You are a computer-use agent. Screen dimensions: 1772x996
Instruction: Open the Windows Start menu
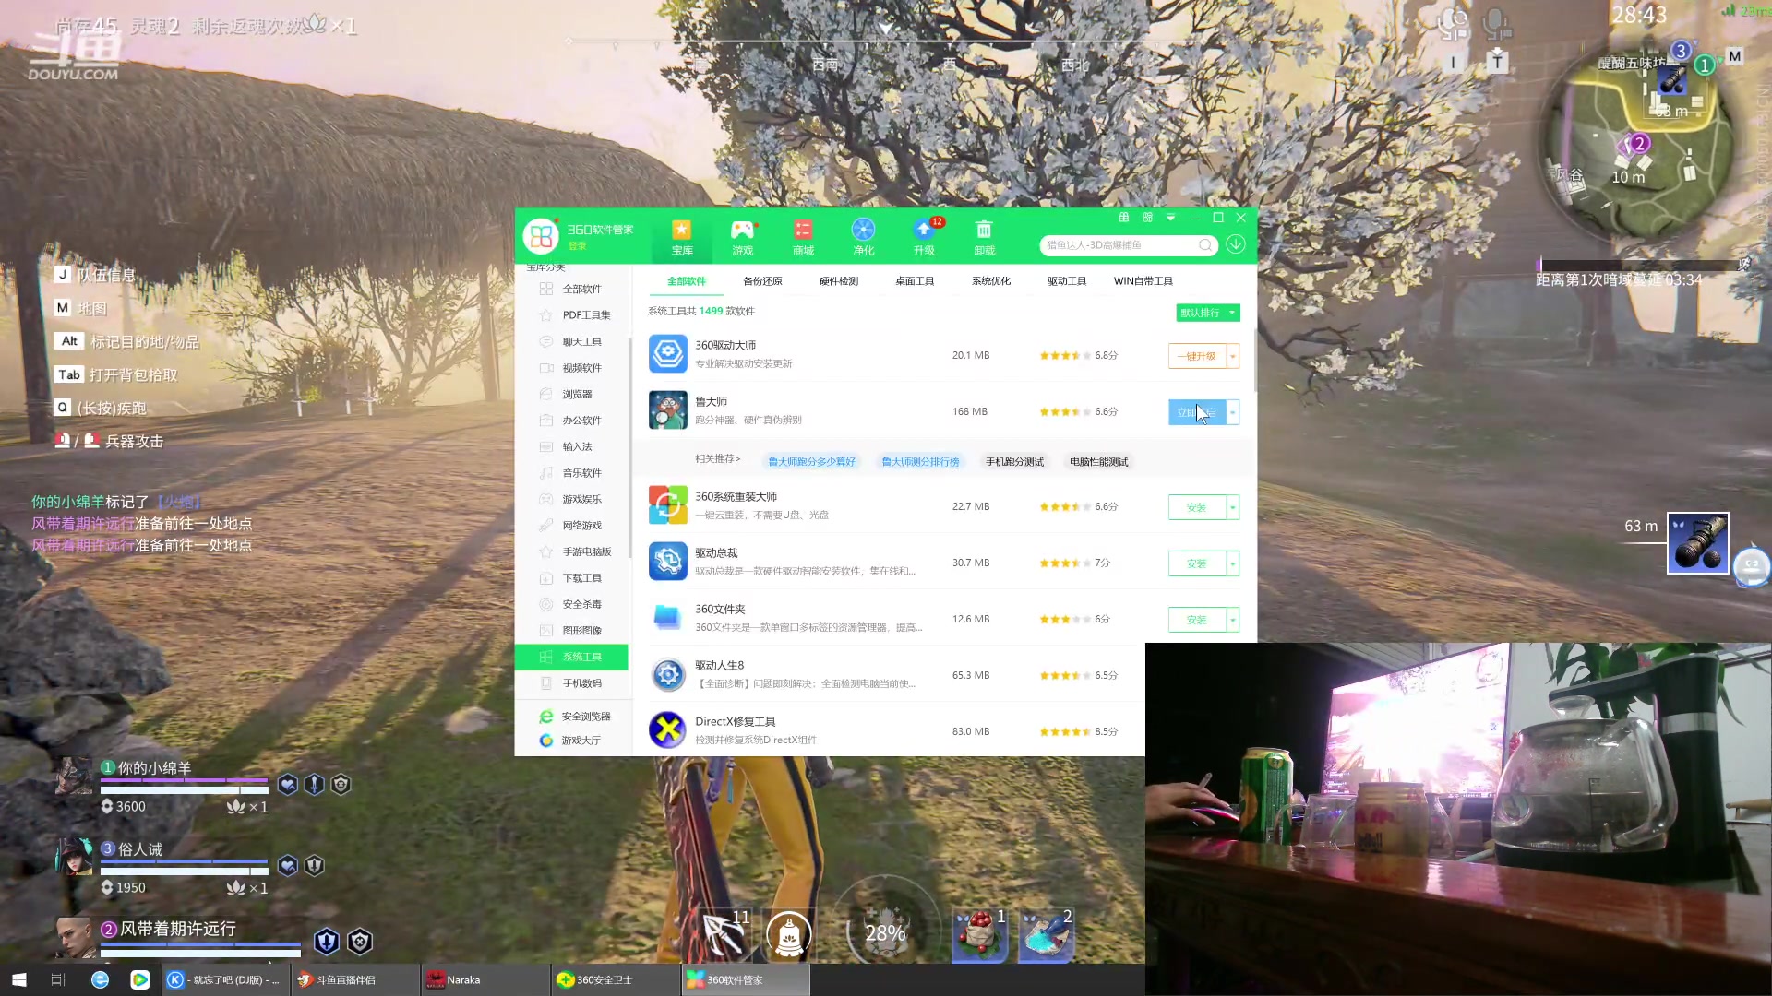18,979
